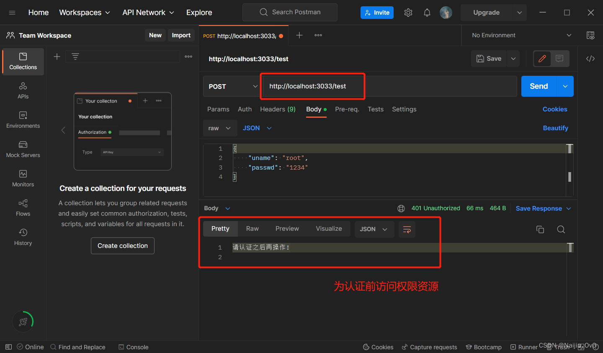Select the Preview response view tab
The width and height of the screenshot is (603, 353).
coord(287,229)
